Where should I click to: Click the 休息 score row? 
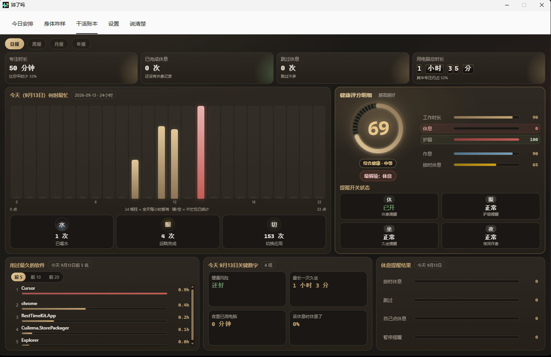(480, 128)
